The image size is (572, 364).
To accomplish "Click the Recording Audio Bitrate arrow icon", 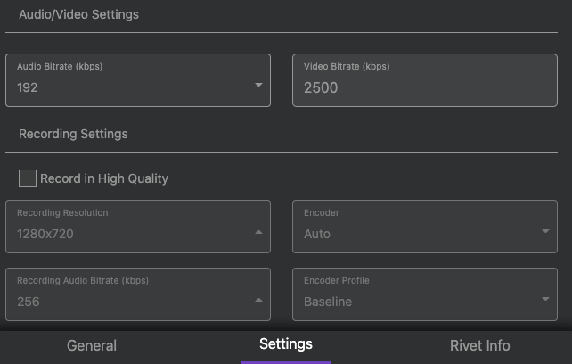I will click(x=258, y=300).
